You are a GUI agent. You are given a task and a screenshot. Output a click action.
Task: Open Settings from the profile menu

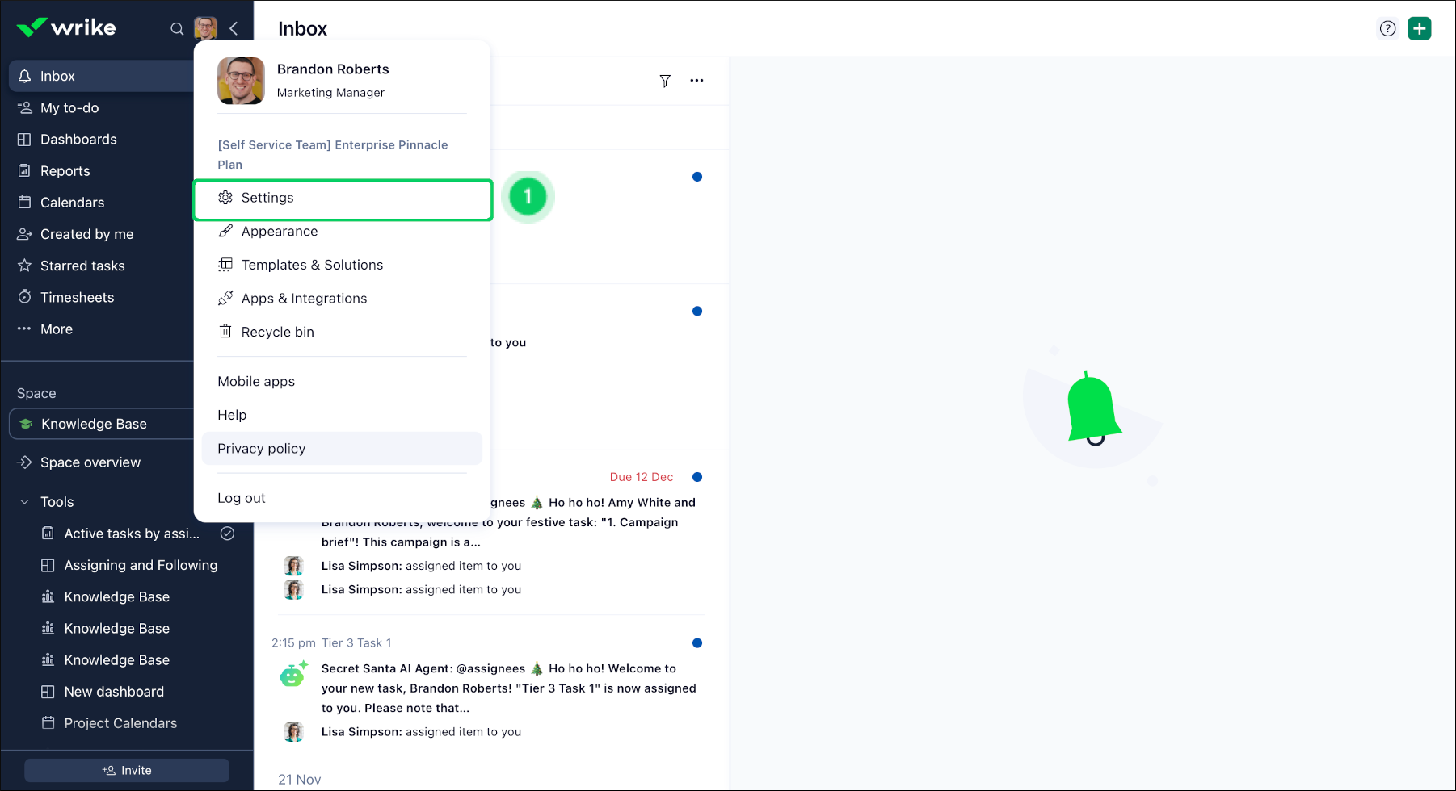(x=267, y=198)
